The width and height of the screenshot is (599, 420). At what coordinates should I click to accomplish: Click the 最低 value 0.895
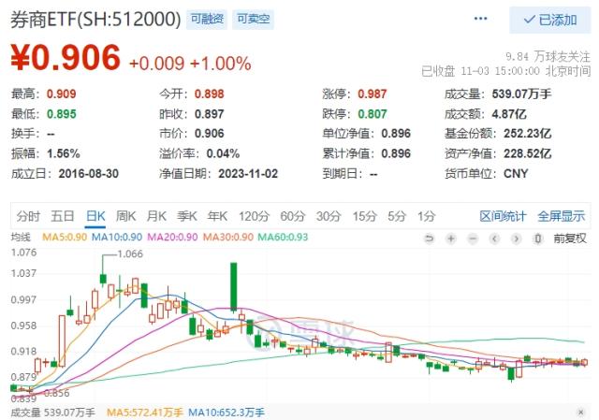click(62, 114)
